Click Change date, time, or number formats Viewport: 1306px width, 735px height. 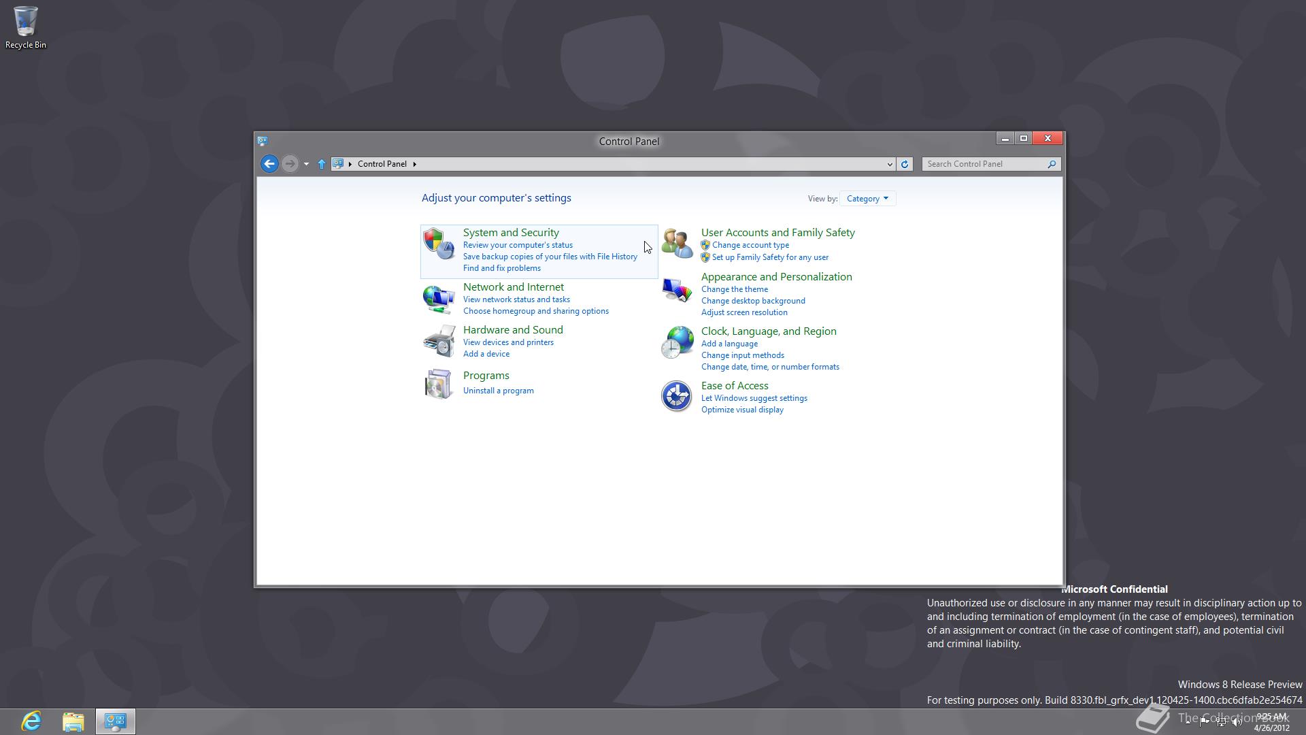click(x=770, y=367)
